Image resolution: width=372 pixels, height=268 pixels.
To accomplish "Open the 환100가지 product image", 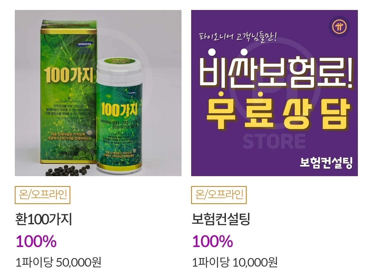I will (98, 93).
